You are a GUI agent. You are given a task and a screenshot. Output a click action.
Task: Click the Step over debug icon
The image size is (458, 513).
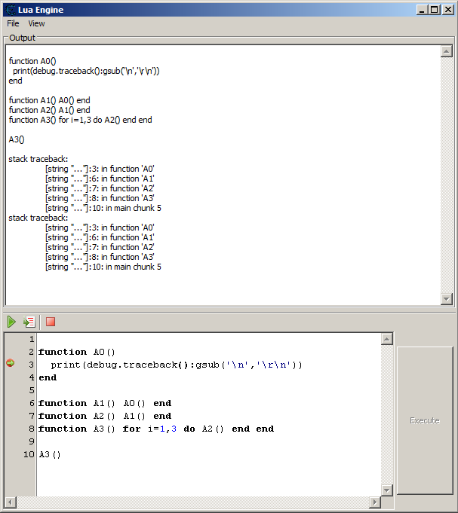pyautogui.click(x=29, y=322)
